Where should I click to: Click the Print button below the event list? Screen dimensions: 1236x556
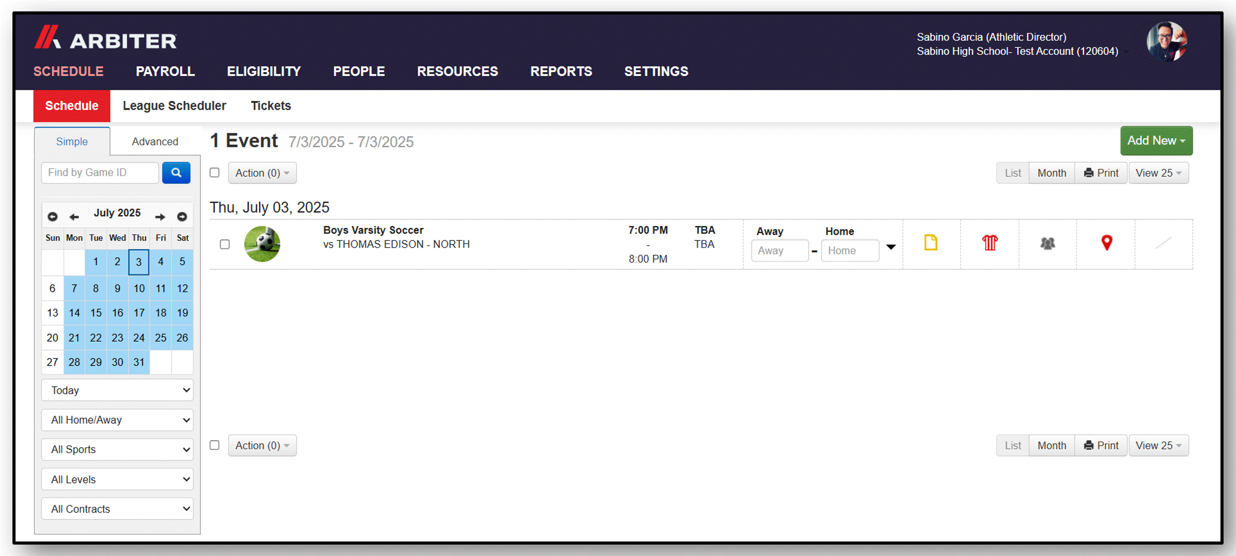click(1101, 445)
